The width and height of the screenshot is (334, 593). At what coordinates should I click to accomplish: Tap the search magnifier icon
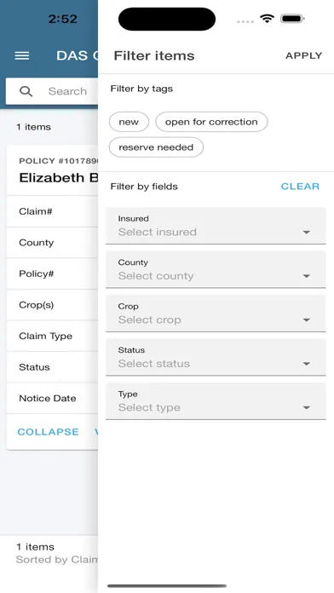tap(26, 91)
